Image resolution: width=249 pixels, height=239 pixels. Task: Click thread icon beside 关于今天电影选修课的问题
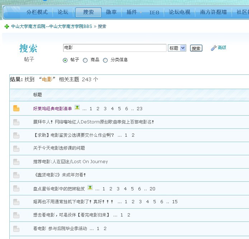tap(16, 148)
